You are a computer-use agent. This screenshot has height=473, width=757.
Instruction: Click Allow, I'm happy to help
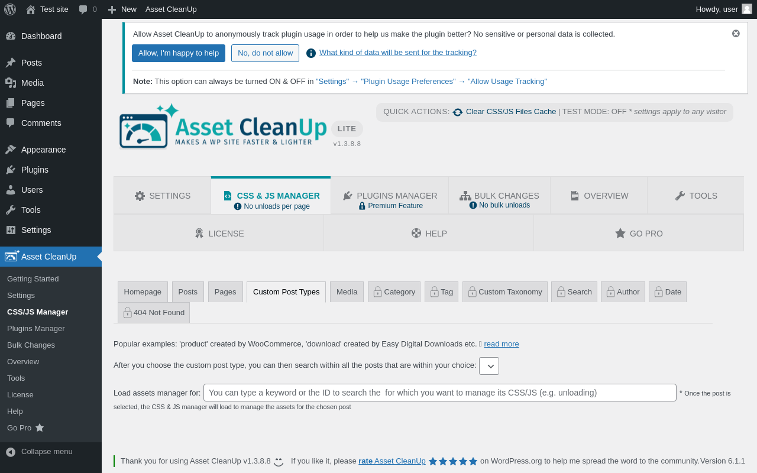pyautogui.click(x=179, y=53)
